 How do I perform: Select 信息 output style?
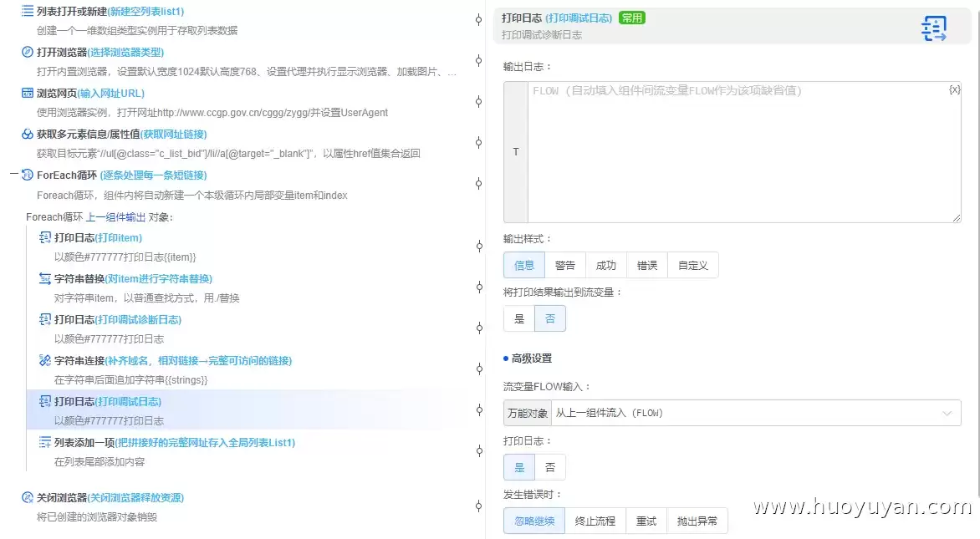coord(523,266)
